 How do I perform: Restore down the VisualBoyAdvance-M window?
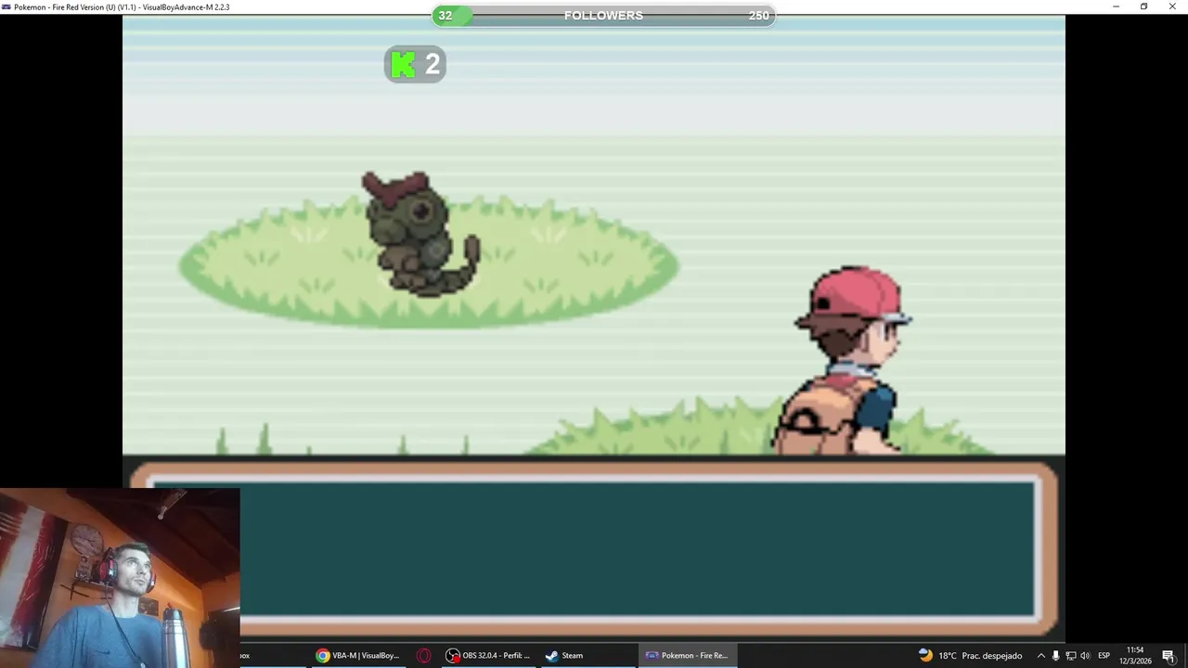(1144, 6)
